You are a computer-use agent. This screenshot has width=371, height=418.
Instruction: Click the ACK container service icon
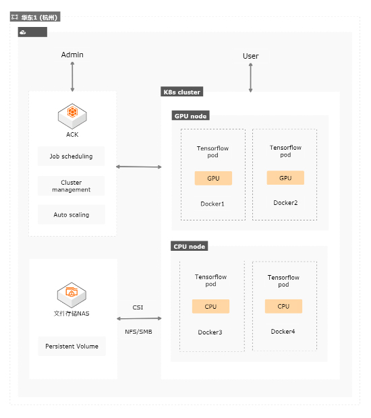click(x=72, y=116)
